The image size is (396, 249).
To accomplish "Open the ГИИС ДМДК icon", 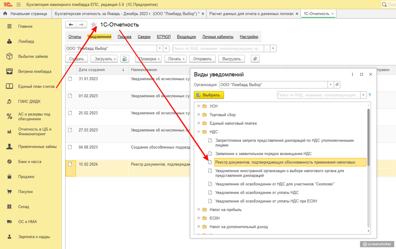I will [x=9, y=101].
